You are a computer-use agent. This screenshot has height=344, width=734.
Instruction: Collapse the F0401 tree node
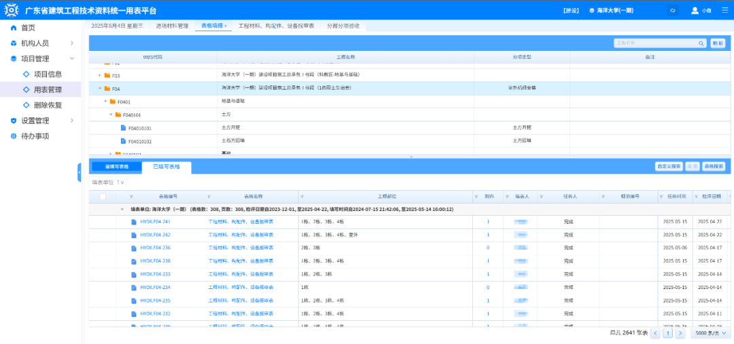click(105, 101)
